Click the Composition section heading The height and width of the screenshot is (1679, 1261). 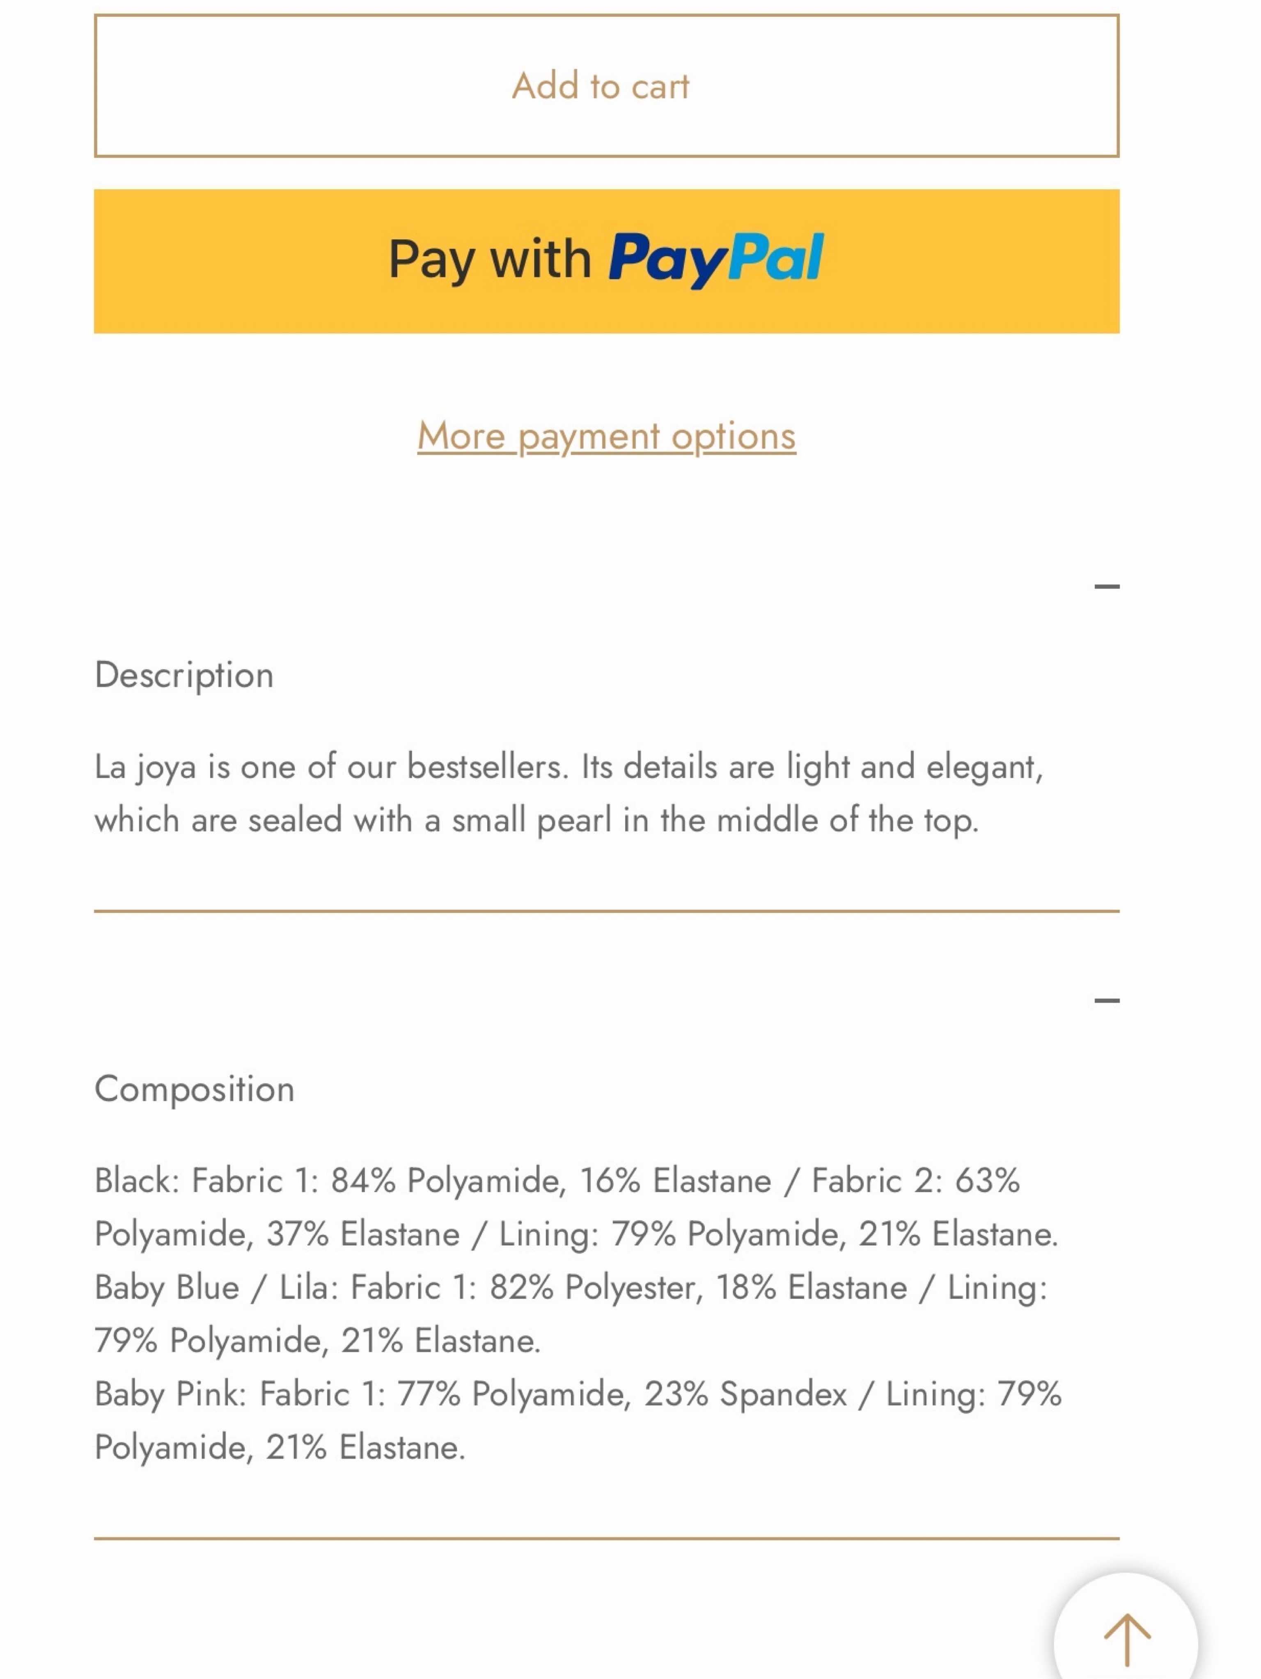[x=194, y=1089]
